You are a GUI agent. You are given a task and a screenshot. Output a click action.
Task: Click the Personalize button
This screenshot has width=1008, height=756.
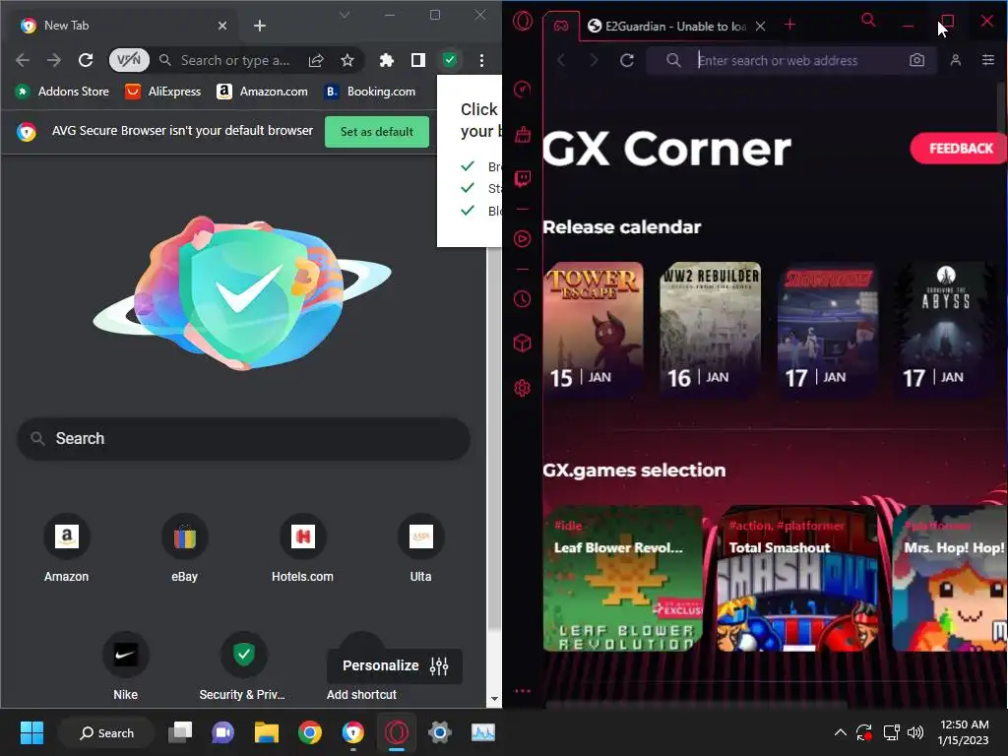395,666
